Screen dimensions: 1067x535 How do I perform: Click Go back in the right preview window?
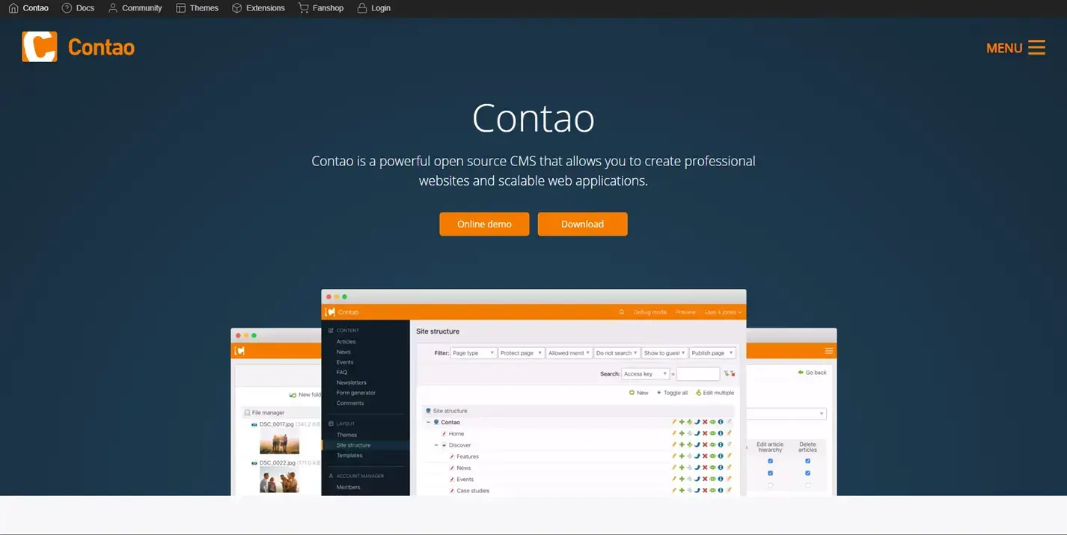click(x=813, y=373)
